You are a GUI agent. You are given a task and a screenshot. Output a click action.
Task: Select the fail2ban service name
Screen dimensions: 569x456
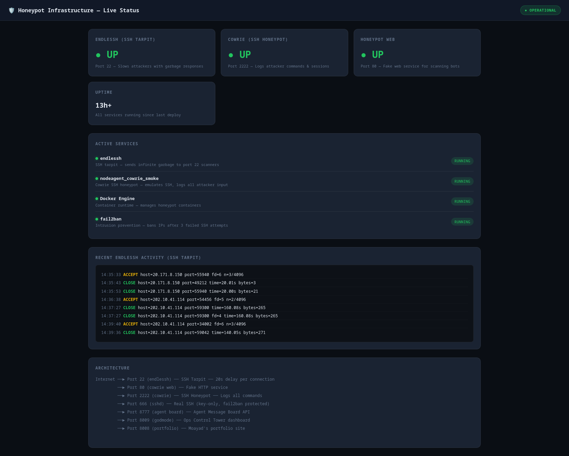pos(111,219)
